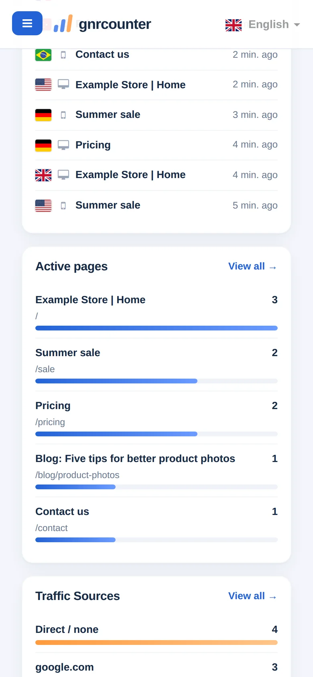This screenshot has width=313, height=677.
Task: Click the desktop monitor icon beside Pricing visit
Action: point(63,145)
